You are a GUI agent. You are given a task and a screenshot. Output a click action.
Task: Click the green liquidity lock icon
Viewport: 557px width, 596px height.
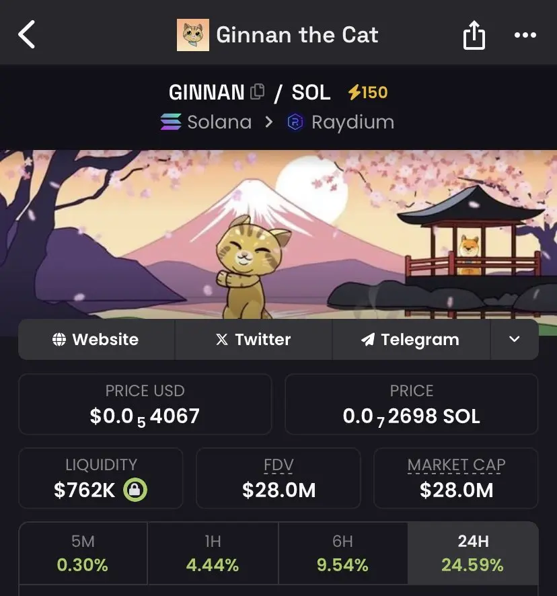pos(135,490)
